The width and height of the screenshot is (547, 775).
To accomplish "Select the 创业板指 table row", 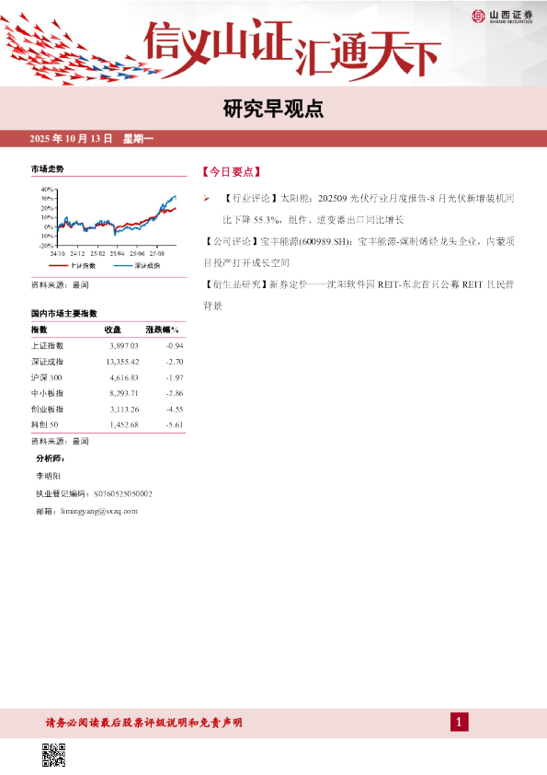I will click(108, 409).
